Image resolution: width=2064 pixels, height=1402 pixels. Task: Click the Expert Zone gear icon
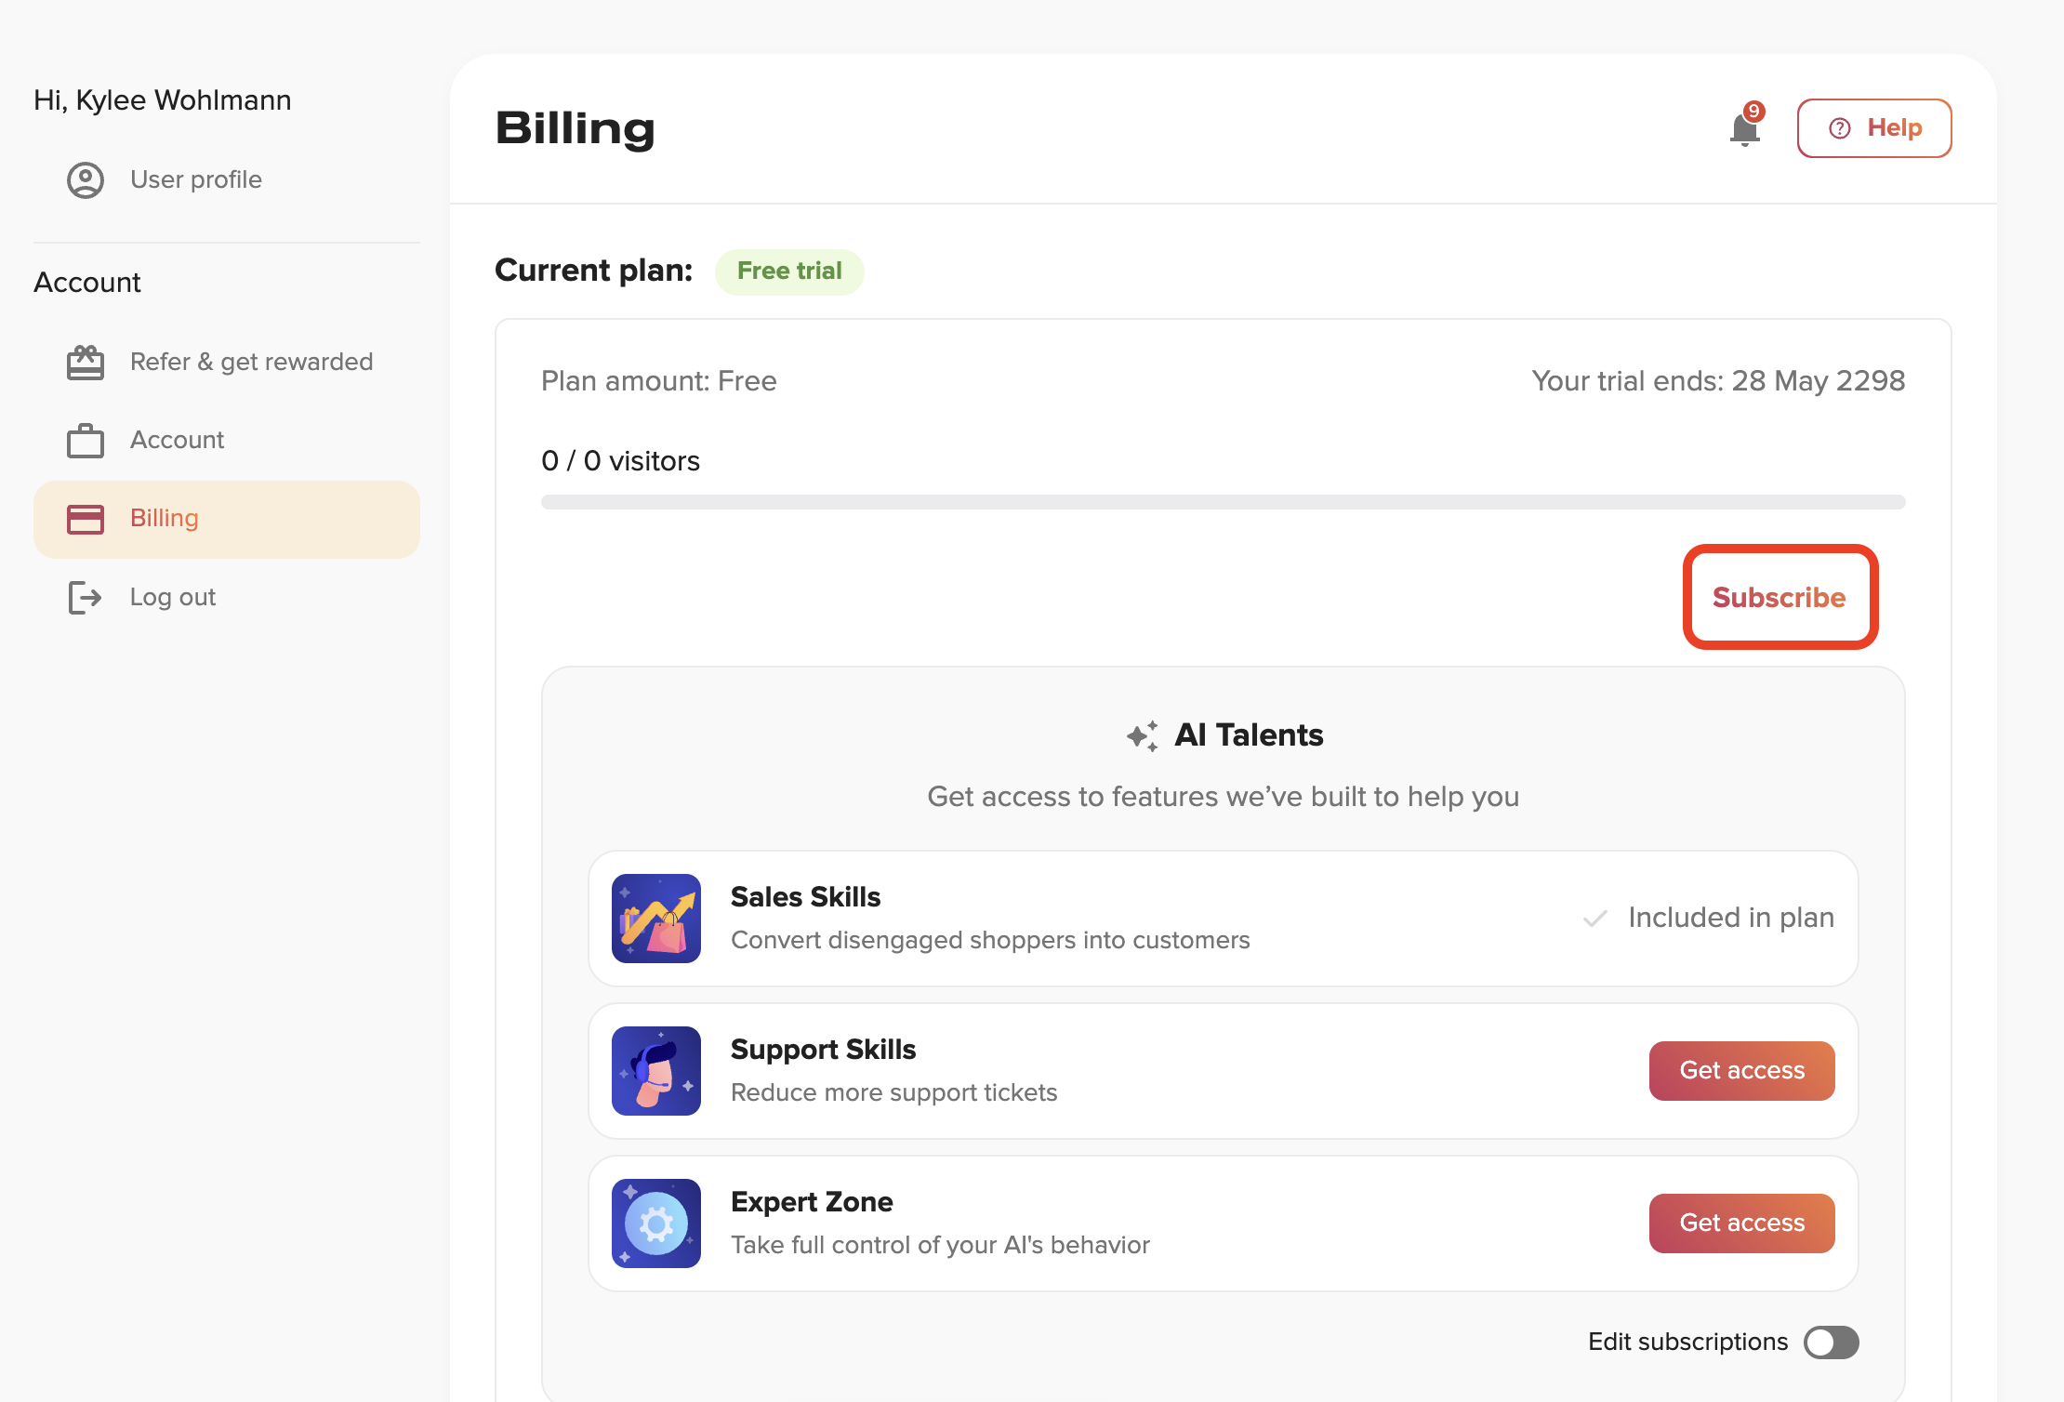(656, 1223)
